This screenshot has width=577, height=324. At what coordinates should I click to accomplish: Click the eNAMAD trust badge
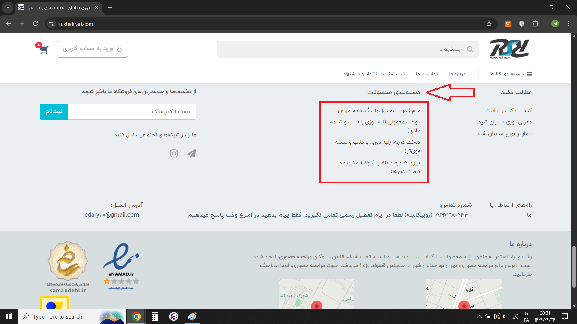tap(121, 267)
